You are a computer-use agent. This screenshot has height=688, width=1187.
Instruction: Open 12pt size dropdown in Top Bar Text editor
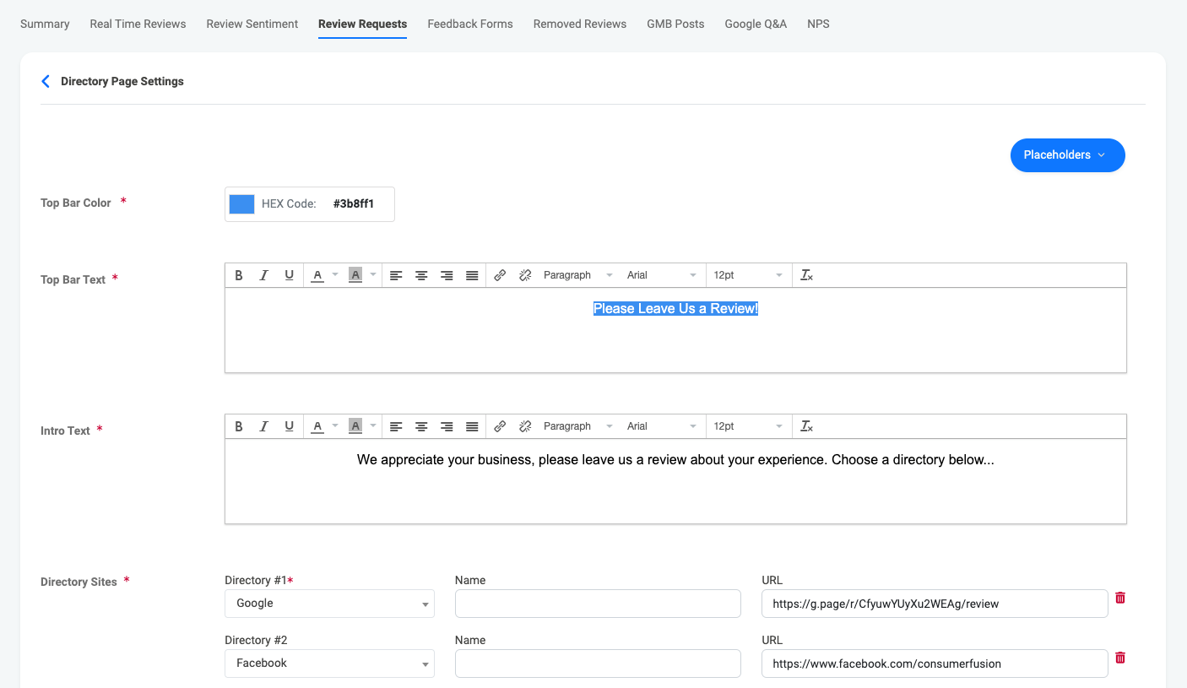[748, 275]
